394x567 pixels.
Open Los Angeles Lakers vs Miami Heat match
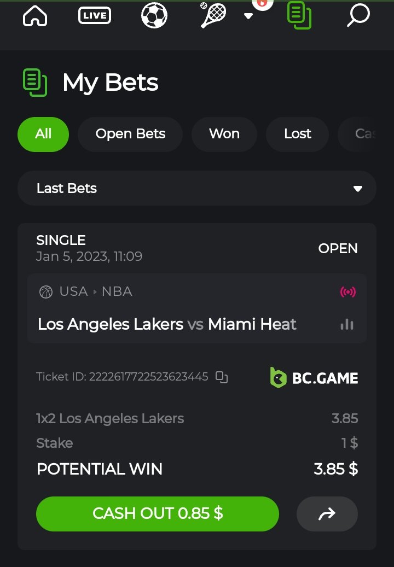(x=167, y=324)
